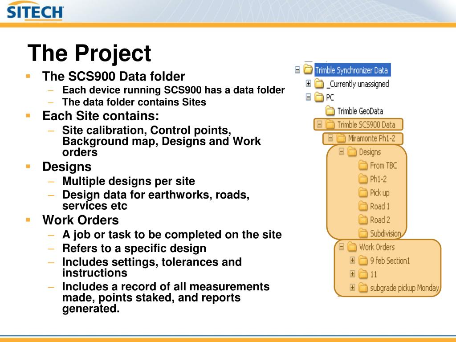Click the bullet "Each Site contains:"
This screenshot has height=342, width=456.
coord(101,116)
